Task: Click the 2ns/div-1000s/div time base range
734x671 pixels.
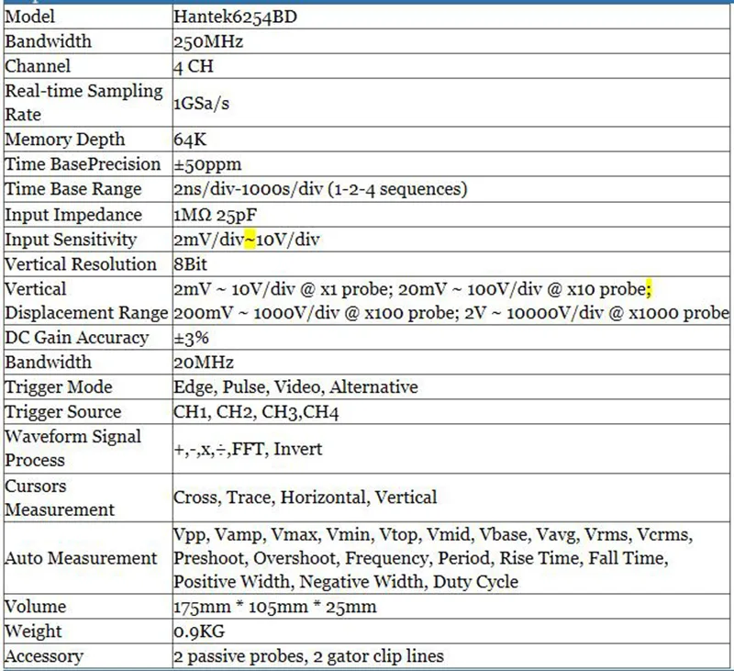Action: (320, 189)
